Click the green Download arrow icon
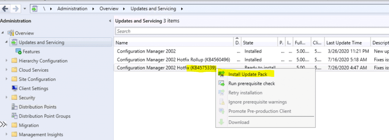 pyautogui.click(x=221, y=122)
